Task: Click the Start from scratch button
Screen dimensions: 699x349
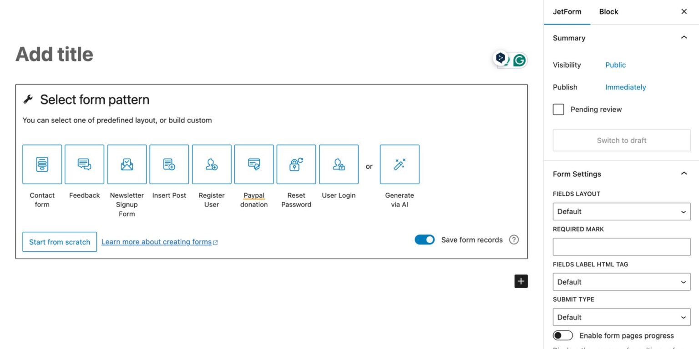Action: pyautogui.click(x=60, y=242)
